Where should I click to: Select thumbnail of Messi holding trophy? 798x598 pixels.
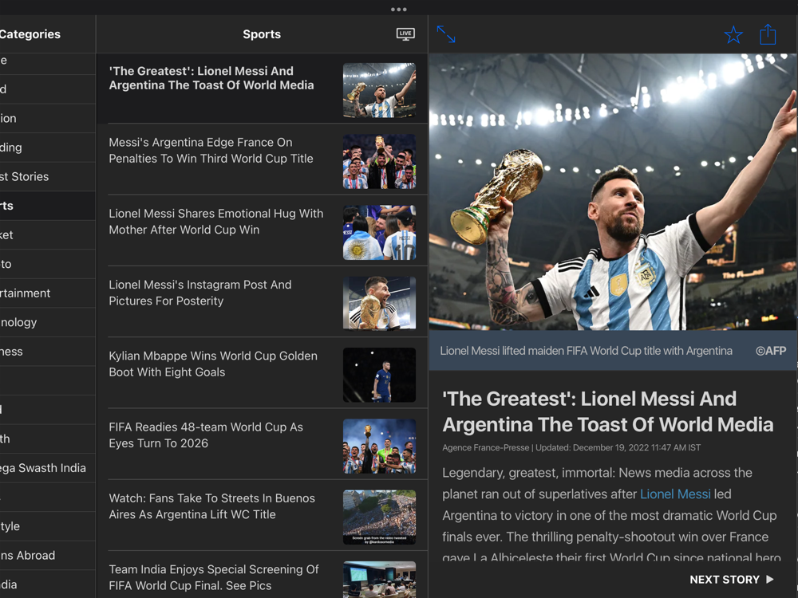pos(379,91)
